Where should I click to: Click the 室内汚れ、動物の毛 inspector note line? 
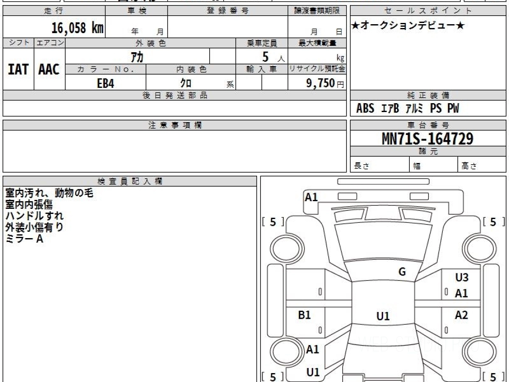[49, 193]
